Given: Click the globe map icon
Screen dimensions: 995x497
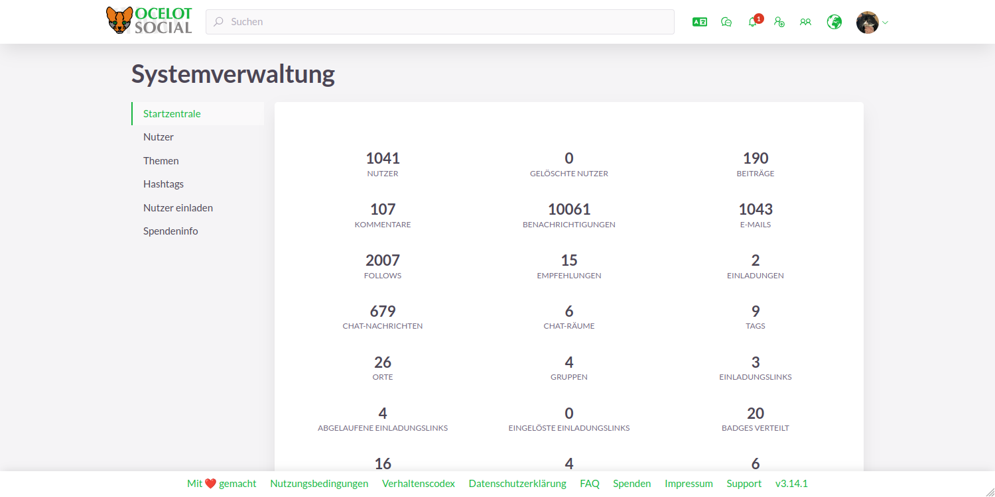Looking at the screenshot, I should click(x=834, y=22).
